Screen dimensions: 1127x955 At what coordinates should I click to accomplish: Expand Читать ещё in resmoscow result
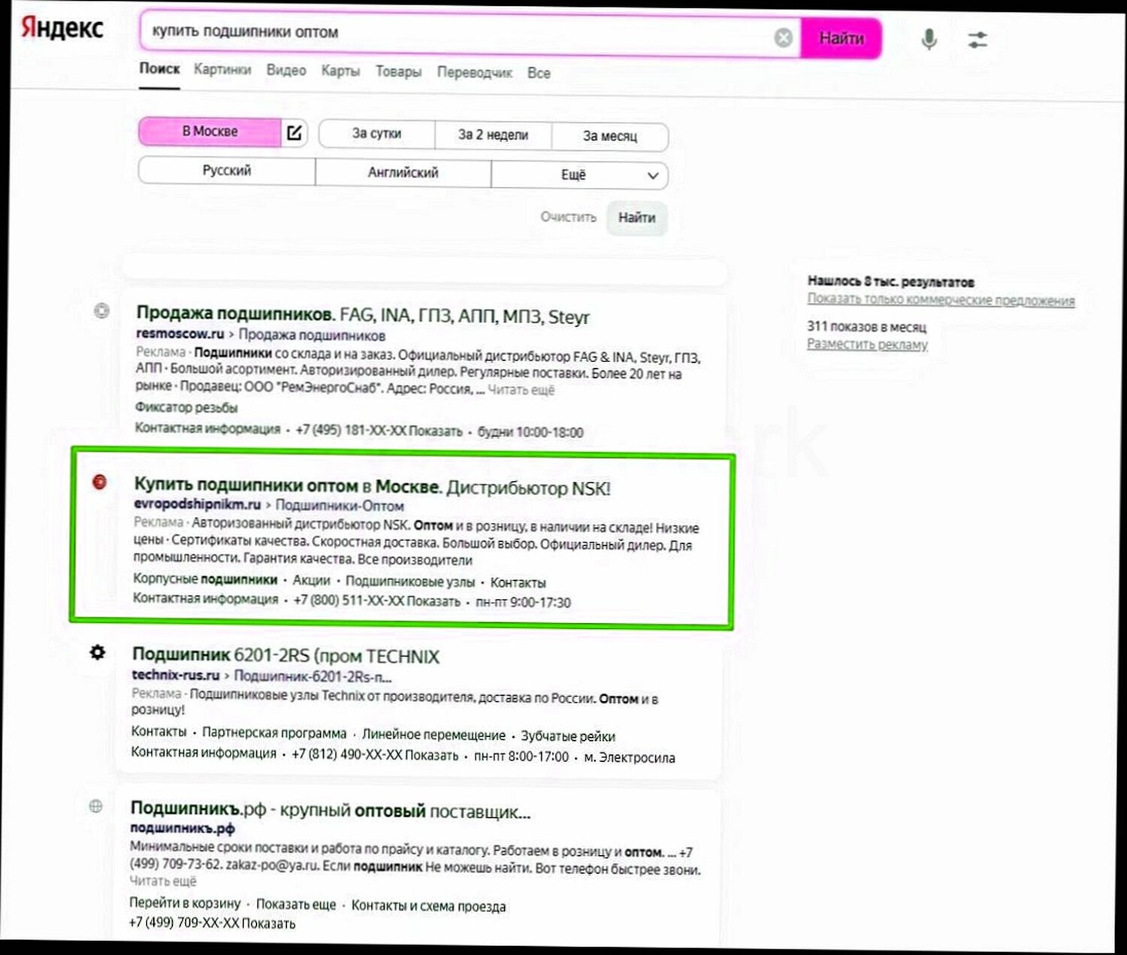click(521, 390)
